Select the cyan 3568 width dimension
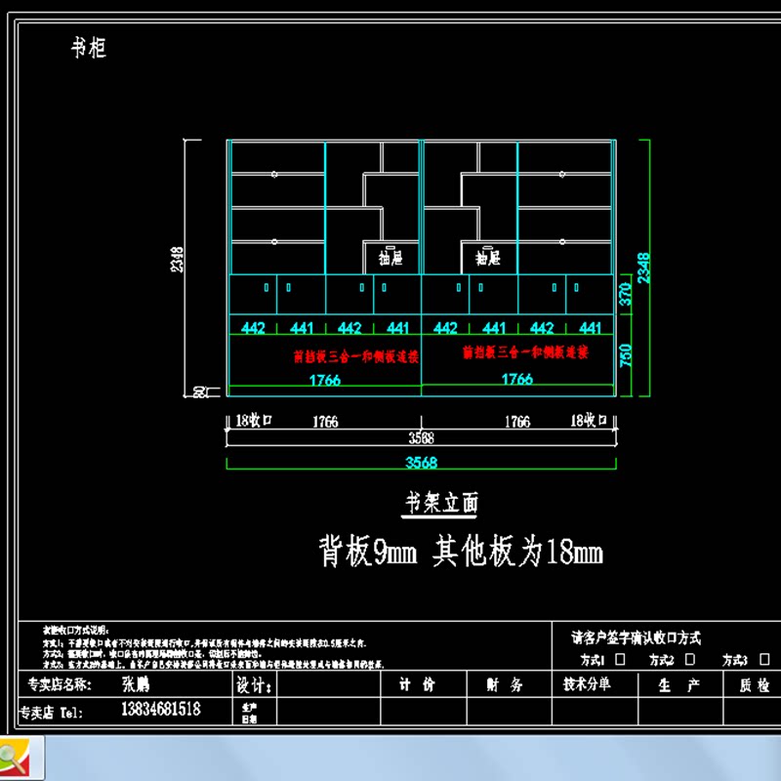The image size is (781, 781). click(422, 463)
